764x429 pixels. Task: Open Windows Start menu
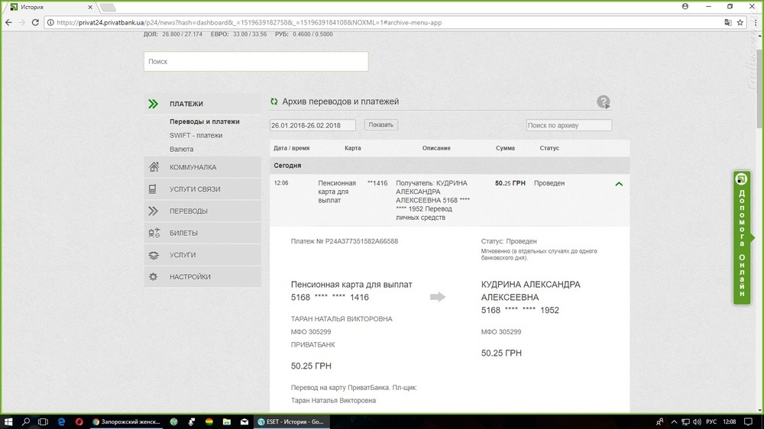[8, 421]
